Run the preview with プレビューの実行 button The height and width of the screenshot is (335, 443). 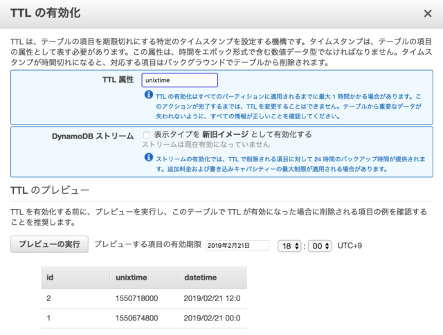49,244
